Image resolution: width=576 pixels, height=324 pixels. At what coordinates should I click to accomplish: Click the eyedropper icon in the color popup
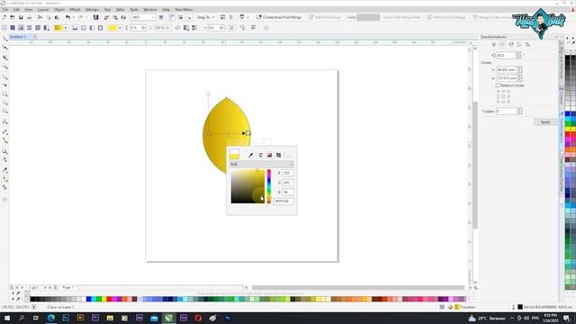251,155
